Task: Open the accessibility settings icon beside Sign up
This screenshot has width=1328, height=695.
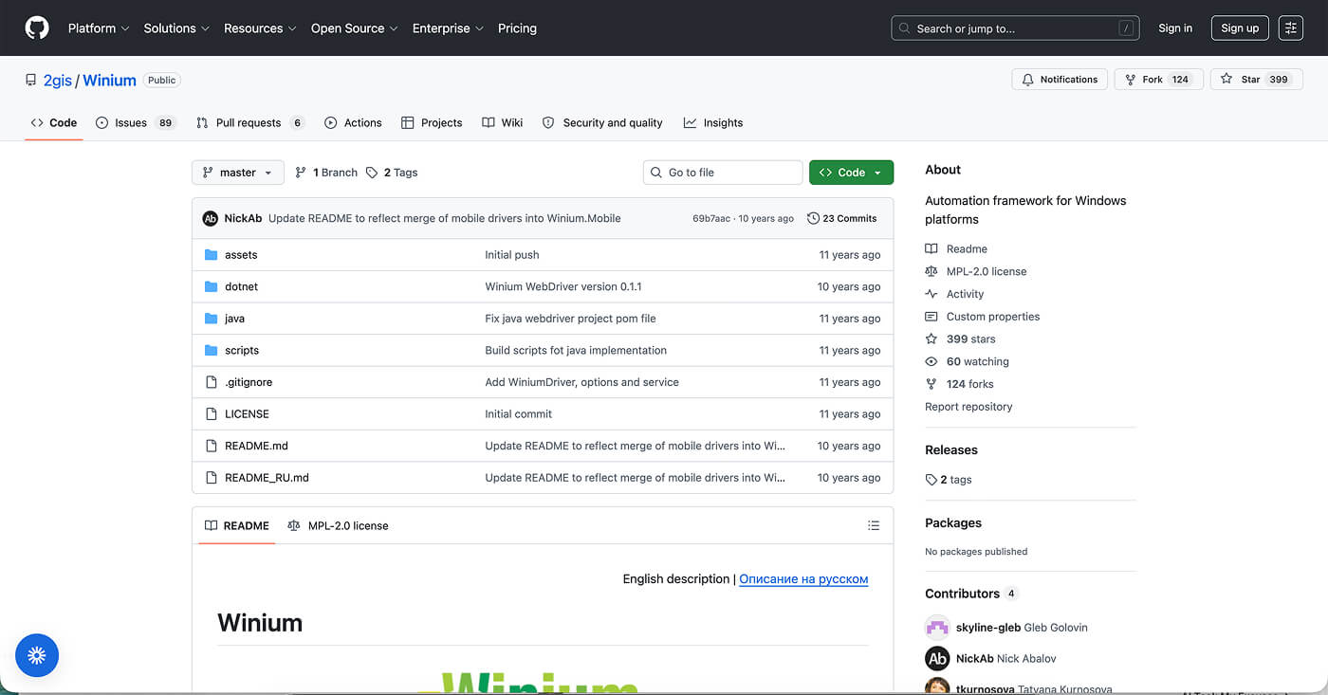Action: pos(1291,28)
